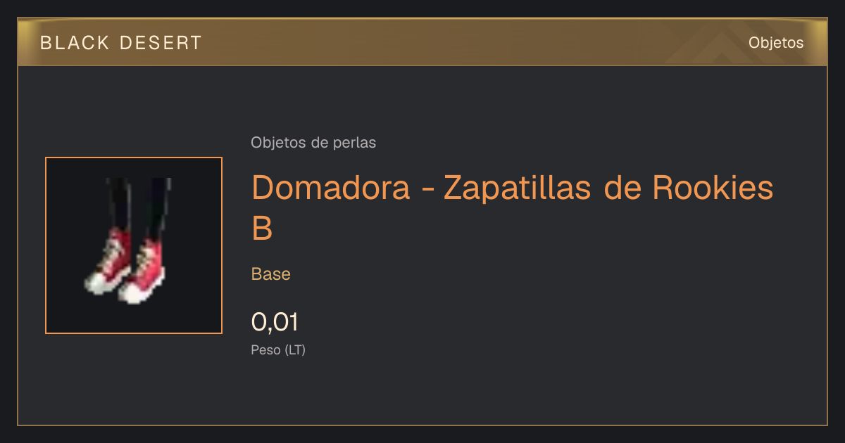Image resolution: width=845 pixels, height=443 pixels.
Task: Click the item title Domadora - Zapatillas de Rookies
Action: tap(513, 187)
